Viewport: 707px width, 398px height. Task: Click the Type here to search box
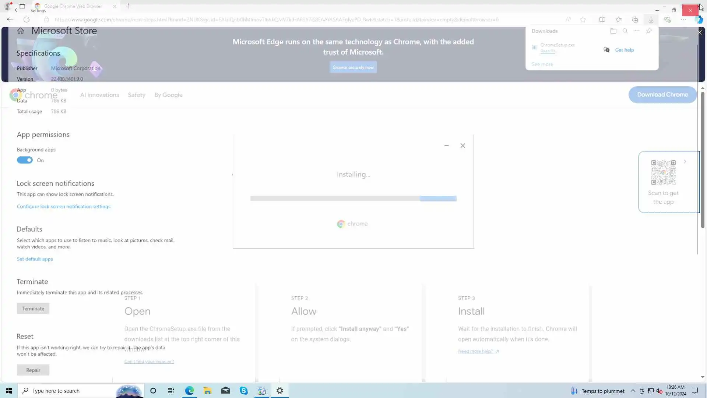coord(66,391)
